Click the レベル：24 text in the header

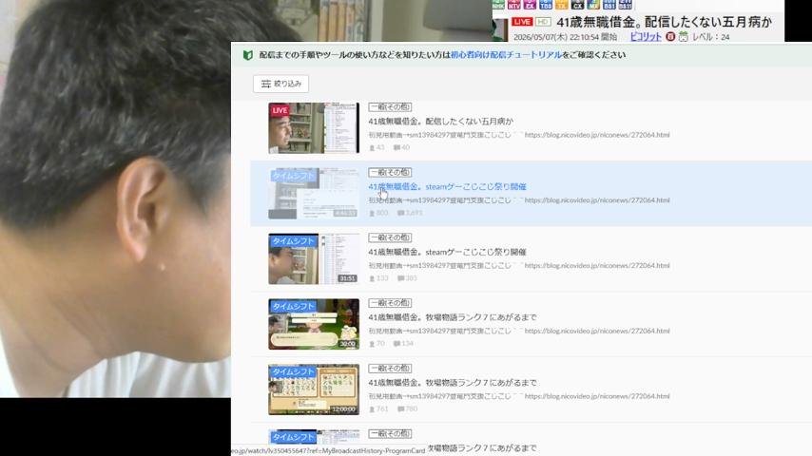pos(710,37)
